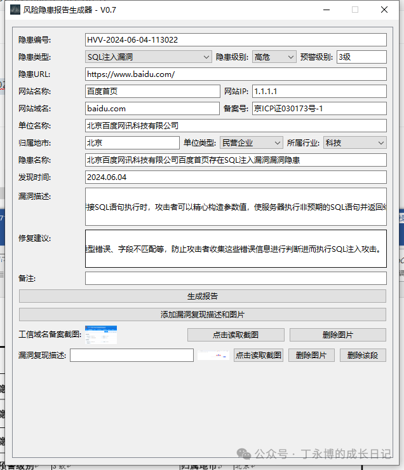Click 点击读取截图 in the 漏洞复现描述 row
This screenshot has width=404, height=470.
pos(259,355)
